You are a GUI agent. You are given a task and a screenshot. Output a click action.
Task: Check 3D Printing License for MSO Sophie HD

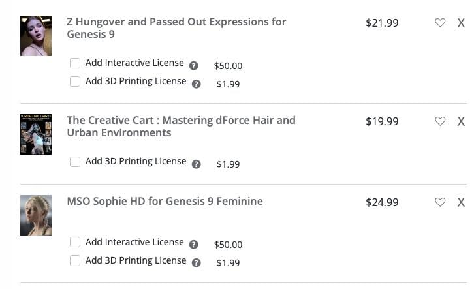(75, 260)
